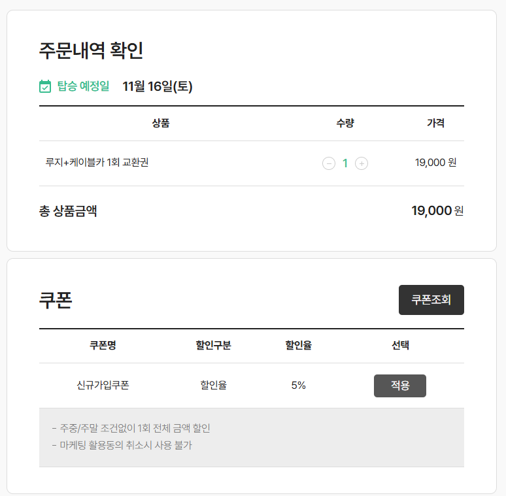The image size is (506, 496).
Task: Click the 쿠폰명 column header
Action: 103,346
